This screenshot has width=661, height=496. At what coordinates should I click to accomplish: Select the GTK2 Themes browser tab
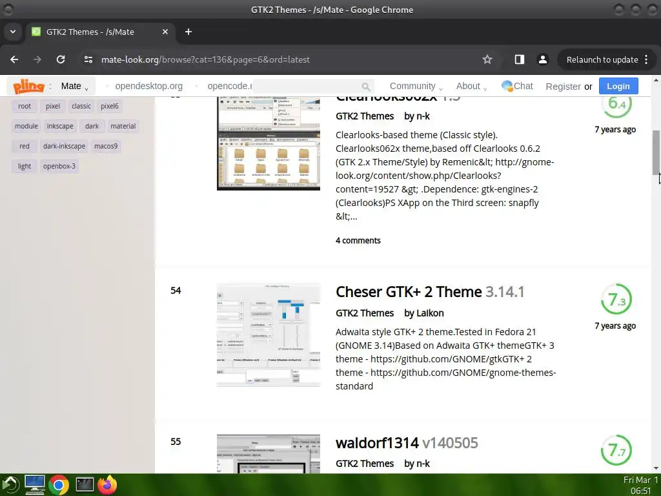point(100,32)
